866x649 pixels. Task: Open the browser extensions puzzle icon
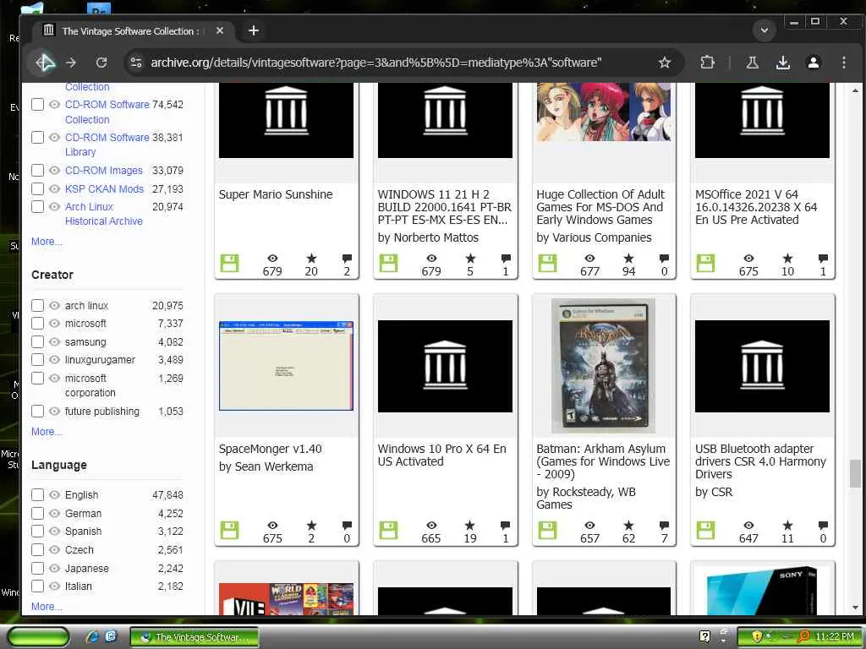707,63
